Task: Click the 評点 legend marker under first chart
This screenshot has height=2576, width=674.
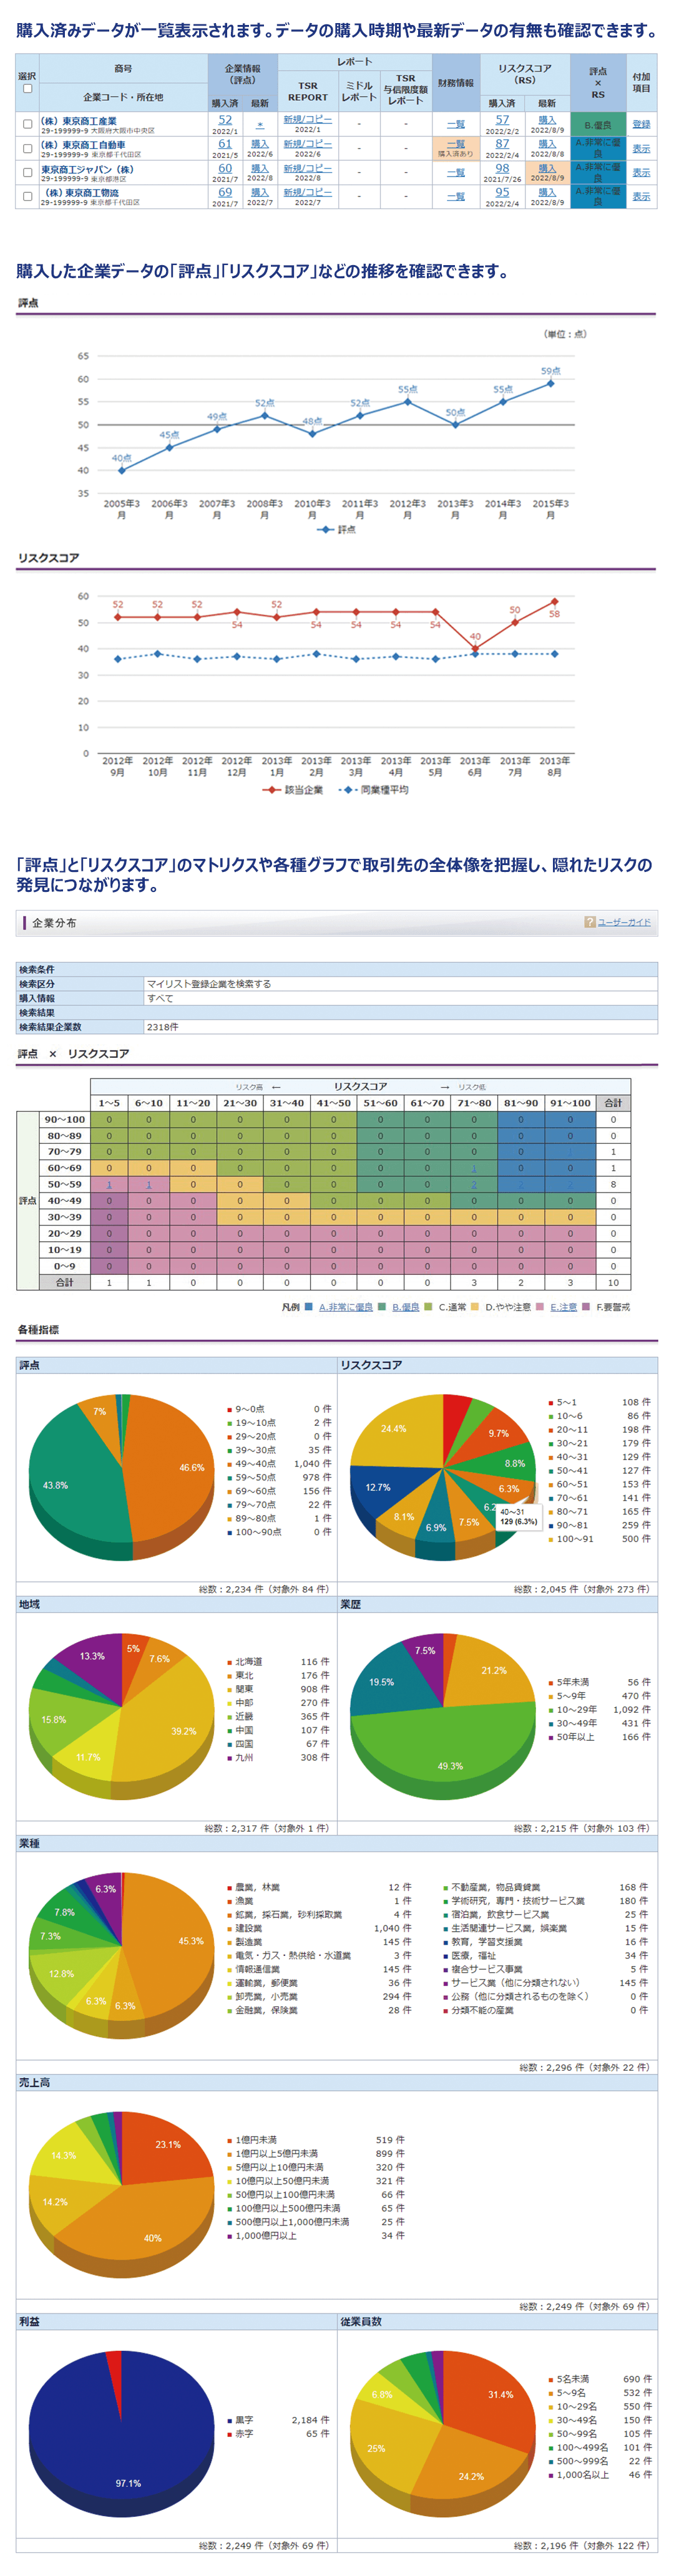Action: (326, 530)
